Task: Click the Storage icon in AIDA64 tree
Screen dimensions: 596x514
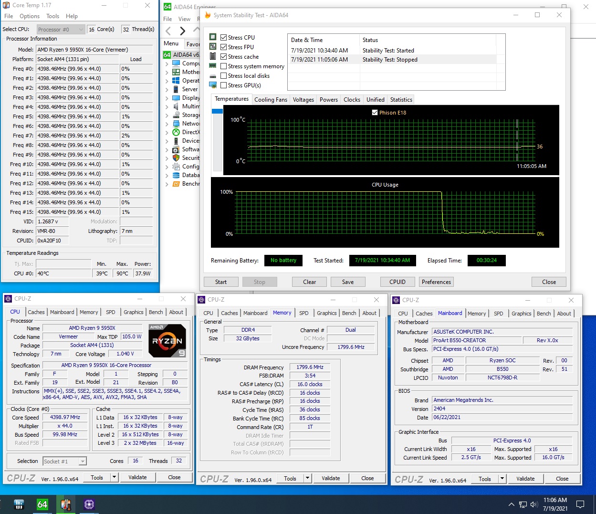Action: 176,115
